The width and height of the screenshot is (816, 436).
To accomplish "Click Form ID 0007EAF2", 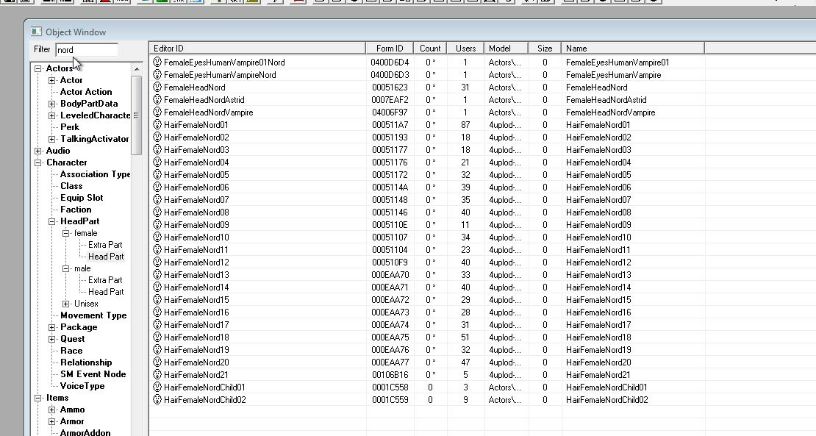I will tap(390, 100).
